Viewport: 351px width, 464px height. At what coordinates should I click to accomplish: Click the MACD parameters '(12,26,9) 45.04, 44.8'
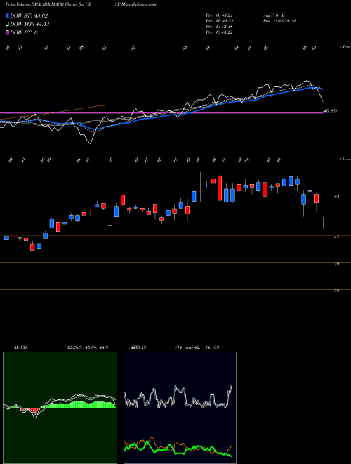tap(86, 347)
